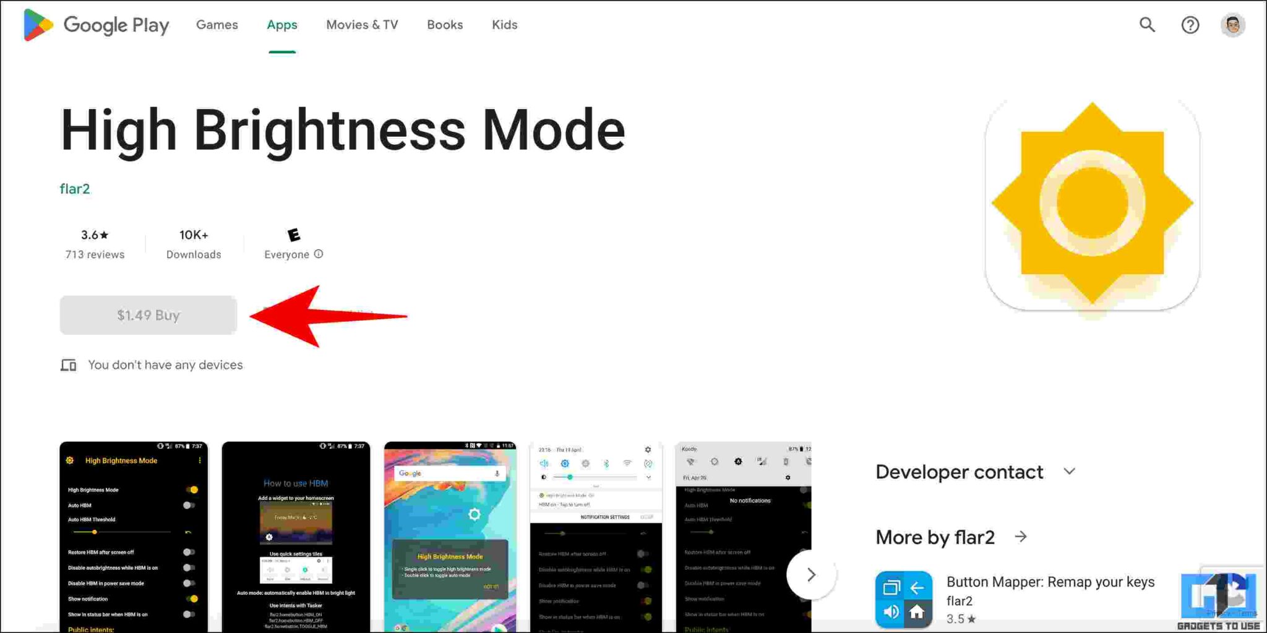Open the Button Mapper app icon
Viewport: 1267px width, 633px height.
(903, 598)
